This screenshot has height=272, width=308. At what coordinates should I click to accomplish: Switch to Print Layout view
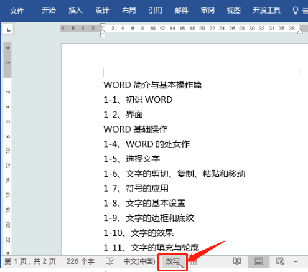point(259,261)
